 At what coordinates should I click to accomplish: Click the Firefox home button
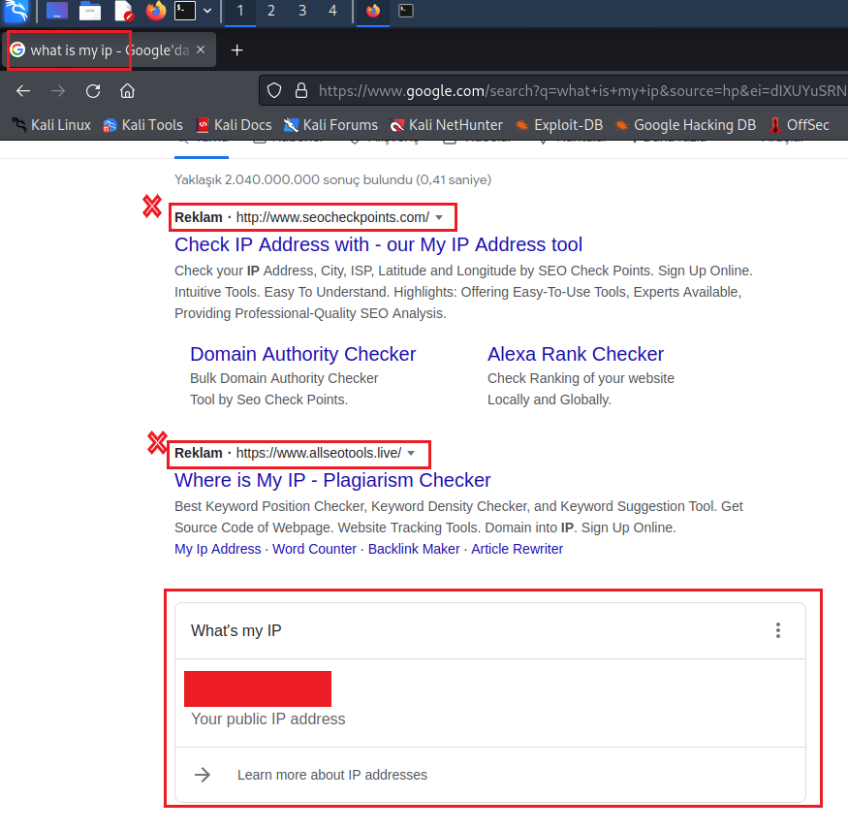coord(127,91)
